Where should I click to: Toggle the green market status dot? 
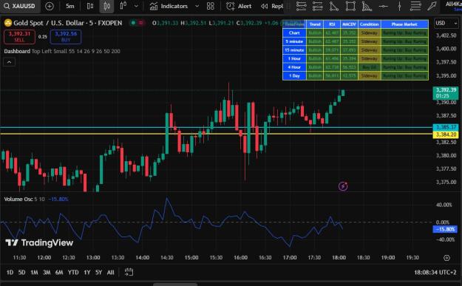coord(133,23)
